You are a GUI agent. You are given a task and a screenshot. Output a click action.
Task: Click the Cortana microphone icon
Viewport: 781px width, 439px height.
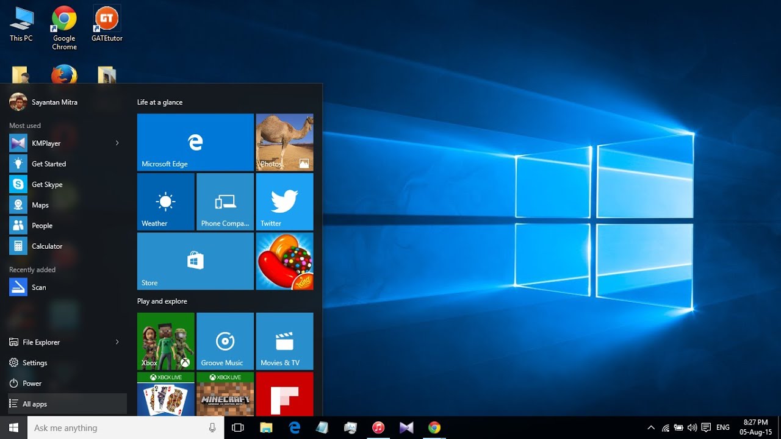(212, 428)
